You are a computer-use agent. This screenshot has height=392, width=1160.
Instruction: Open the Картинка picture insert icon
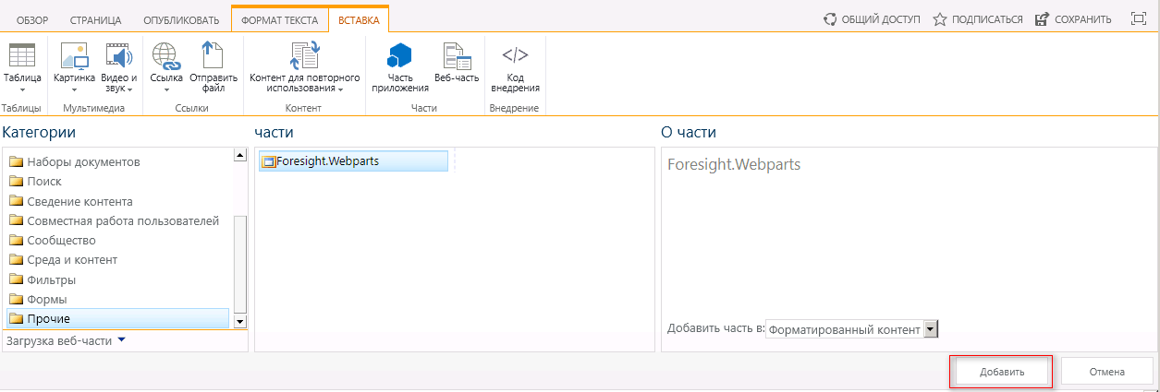pyautogui.click(x=74, y=56)
